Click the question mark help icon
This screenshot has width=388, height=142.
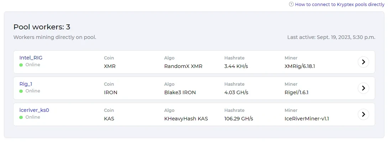[291, 5]
